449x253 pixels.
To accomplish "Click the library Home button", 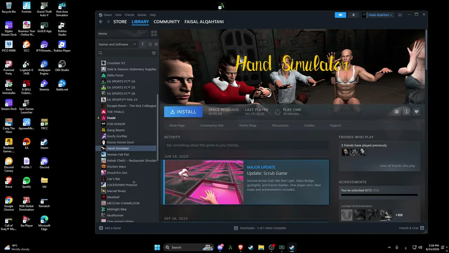I will tap(122, 33).
